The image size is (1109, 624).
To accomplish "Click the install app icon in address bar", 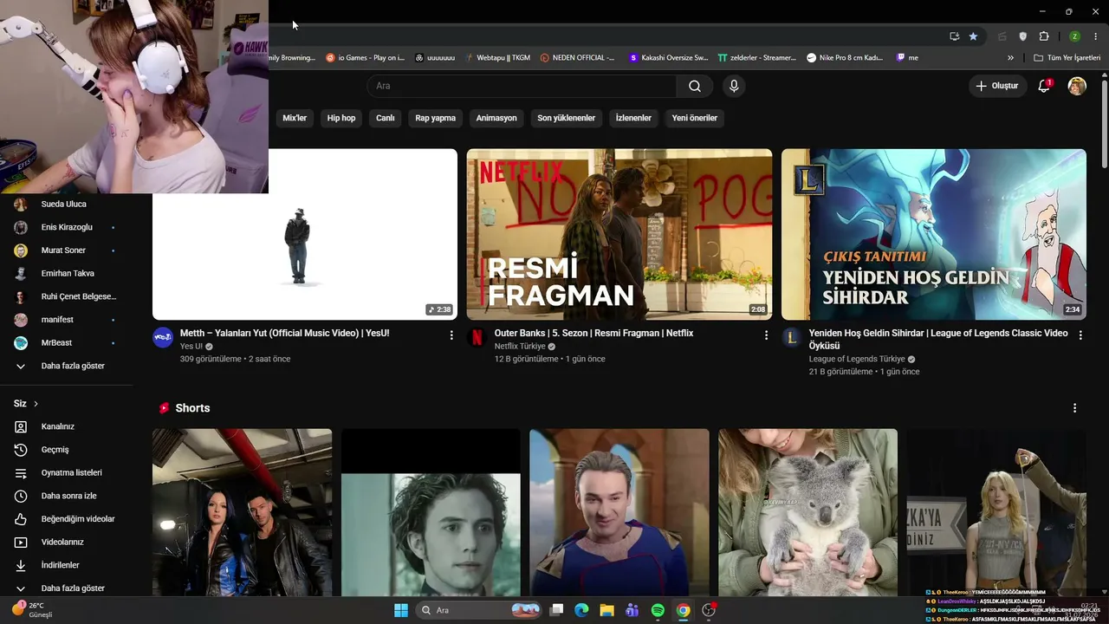I will click(954, 36).
